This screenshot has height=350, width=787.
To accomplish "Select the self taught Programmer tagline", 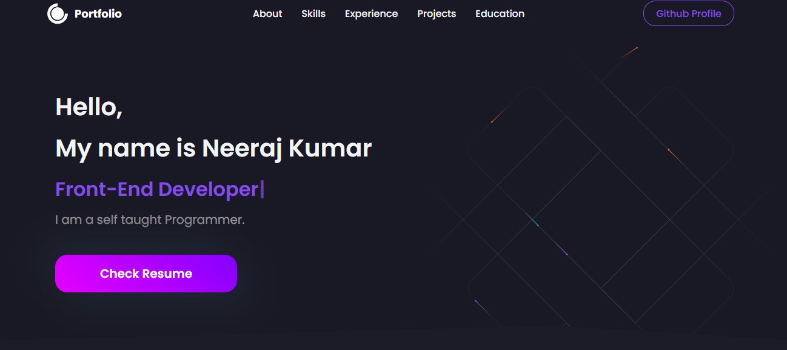I will tap(150, 220).
